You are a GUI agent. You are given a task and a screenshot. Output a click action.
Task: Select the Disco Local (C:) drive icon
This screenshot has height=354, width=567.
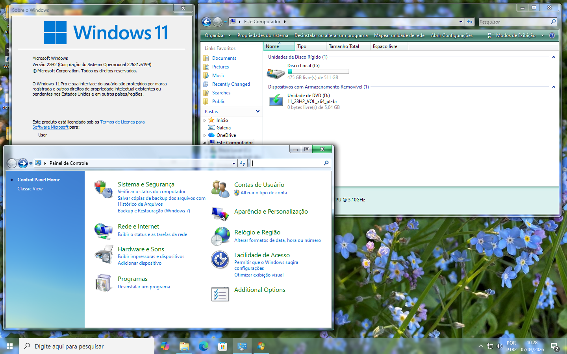pyautogui.click(x=276, y=73)
